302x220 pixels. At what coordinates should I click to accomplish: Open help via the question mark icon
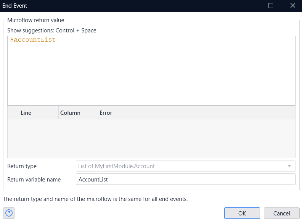pyautogui.click(x=9, y=213)
